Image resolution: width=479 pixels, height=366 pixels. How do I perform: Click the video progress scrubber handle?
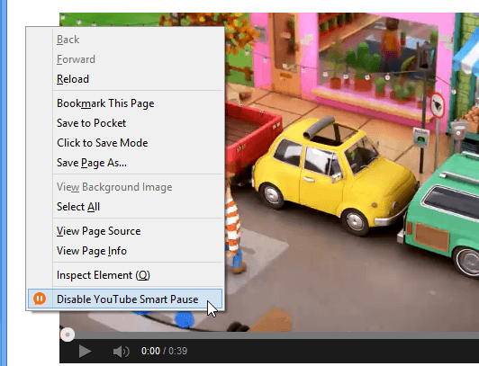tap(68, 335)
